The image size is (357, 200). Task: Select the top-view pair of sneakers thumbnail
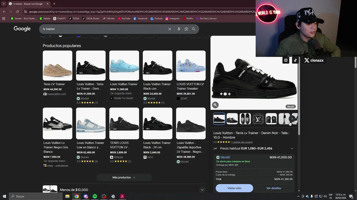[245, 119]
